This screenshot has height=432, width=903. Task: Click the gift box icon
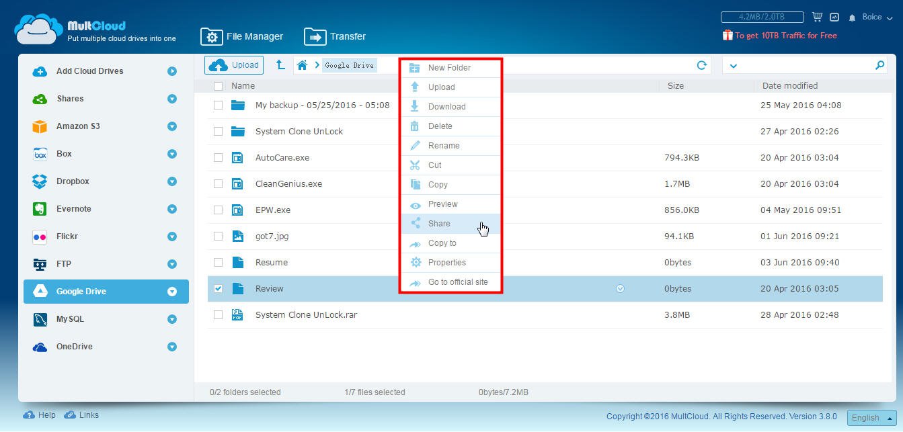[727, 35]
